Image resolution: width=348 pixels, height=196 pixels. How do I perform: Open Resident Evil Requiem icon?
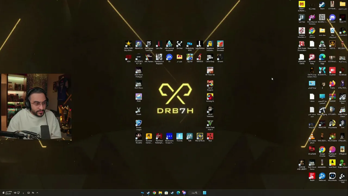[x=159, y=59]
